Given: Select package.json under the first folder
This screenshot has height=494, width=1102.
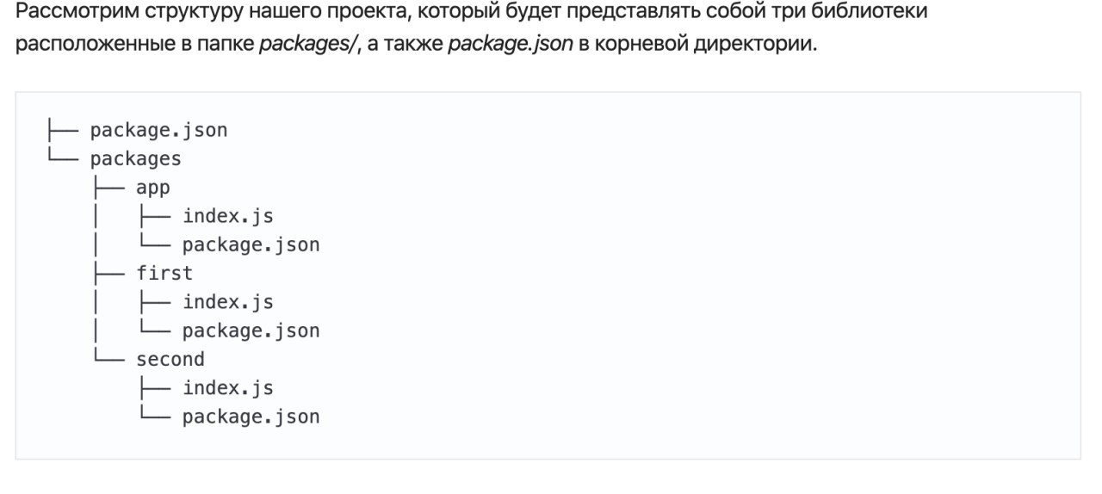Looking at the screenshot, I should [251, 331].
